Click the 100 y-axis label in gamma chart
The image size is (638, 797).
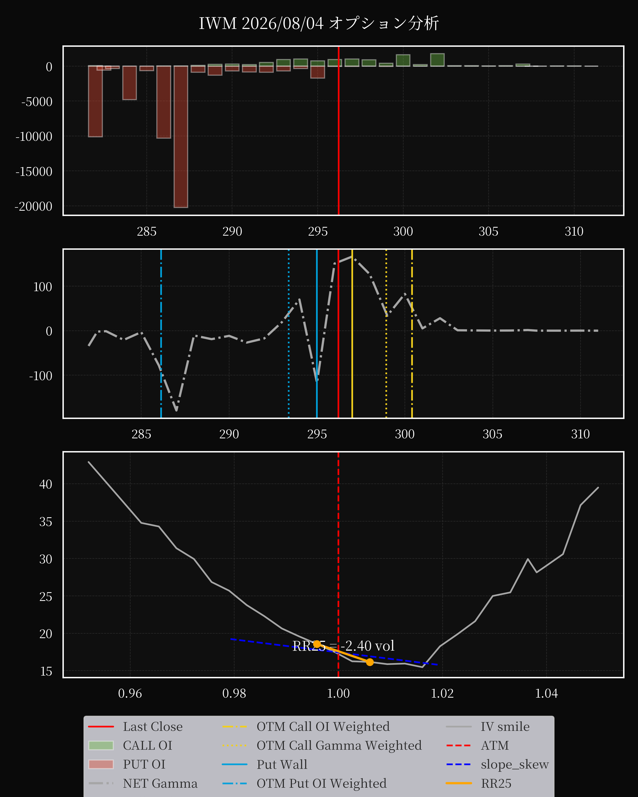tap(43, 287)
